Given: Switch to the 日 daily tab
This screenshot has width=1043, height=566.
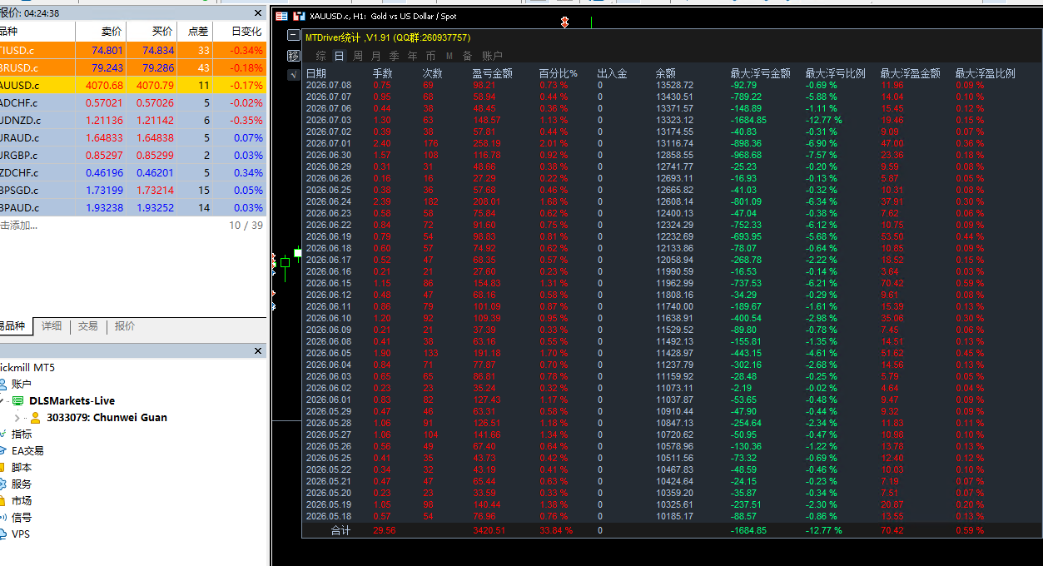Looking at the screenshot, I should (339, 56).
